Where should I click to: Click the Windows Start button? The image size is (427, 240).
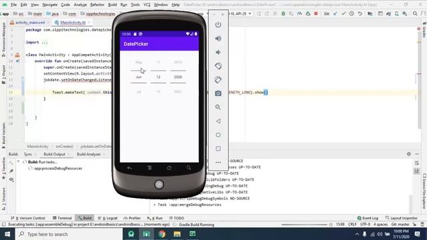click(7, 234)
